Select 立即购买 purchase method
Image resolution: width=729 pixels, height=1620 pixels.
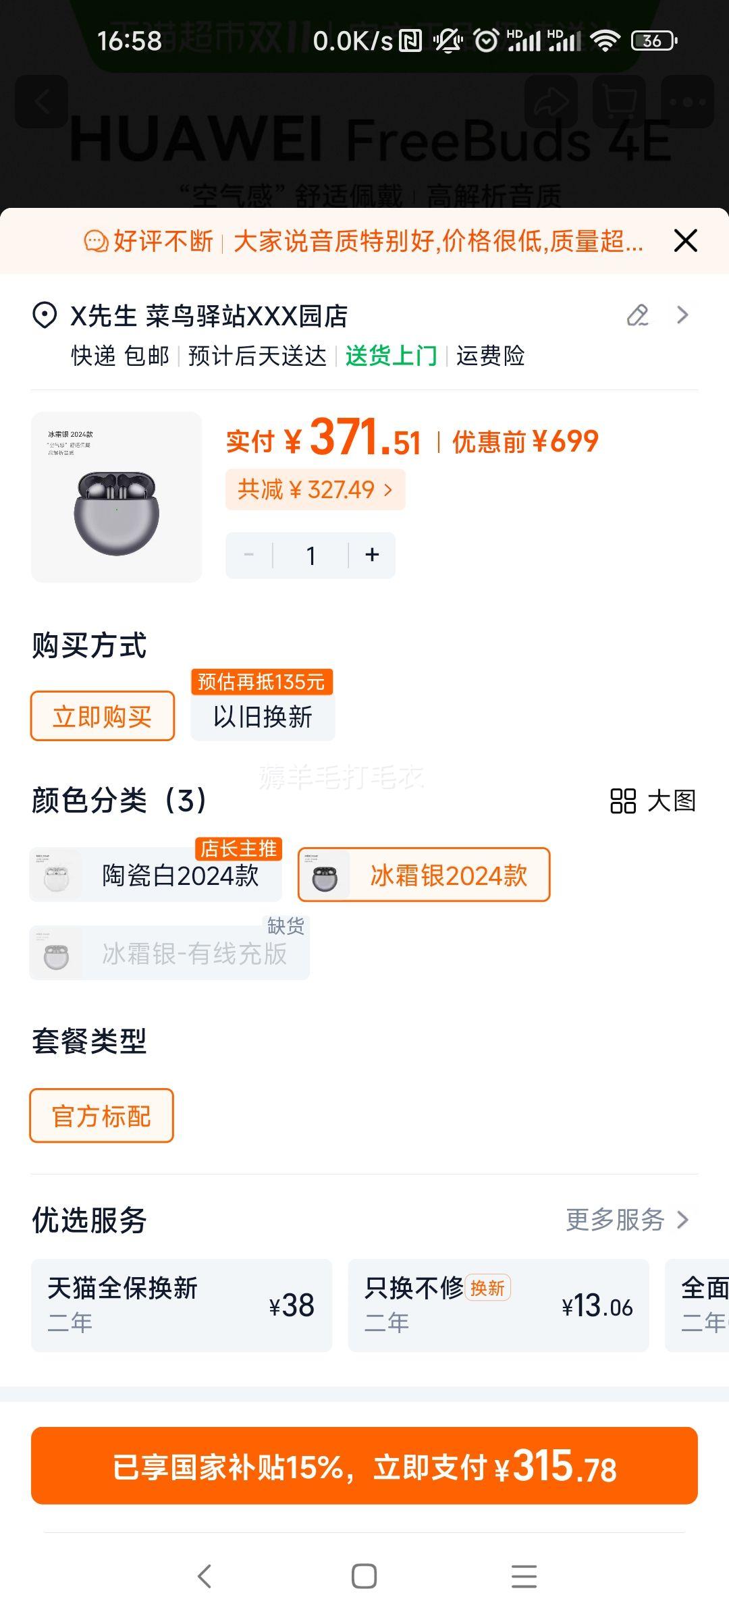pyautogui.click(x=103, y=716)
